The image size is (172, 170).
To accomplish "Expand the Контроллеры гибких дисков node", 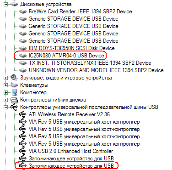I will 5,100.
